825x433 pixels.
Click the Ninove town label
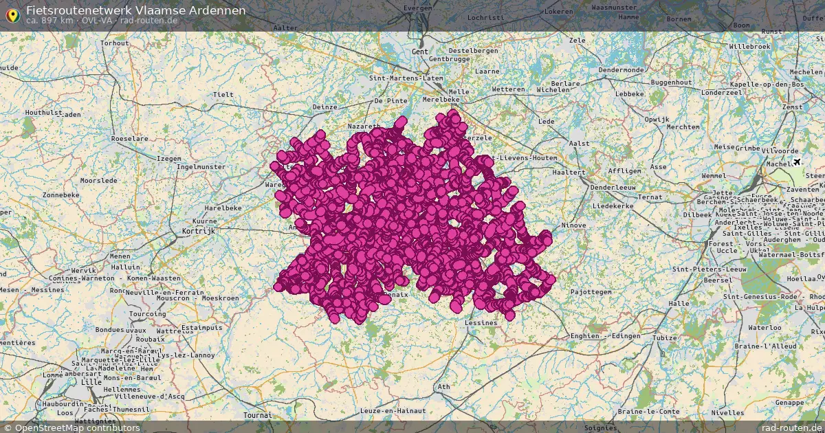573,225
